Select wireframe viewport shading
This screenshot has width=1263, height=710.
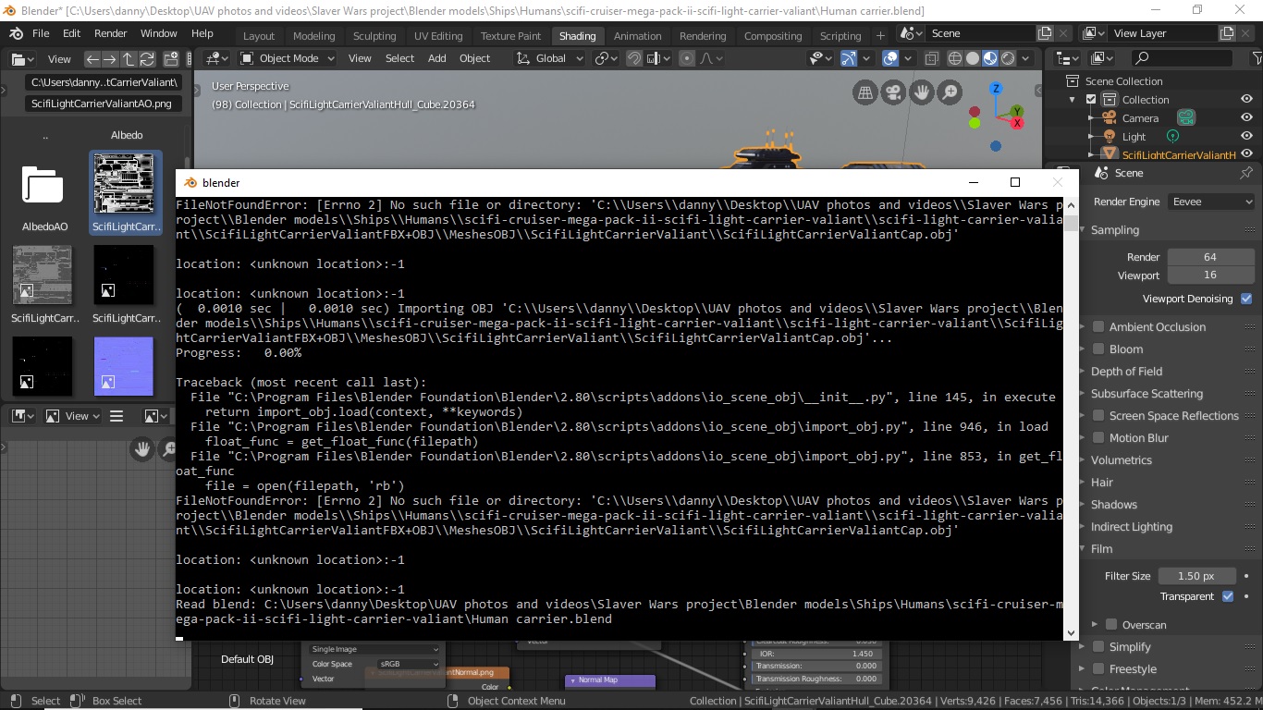(955, 58)
